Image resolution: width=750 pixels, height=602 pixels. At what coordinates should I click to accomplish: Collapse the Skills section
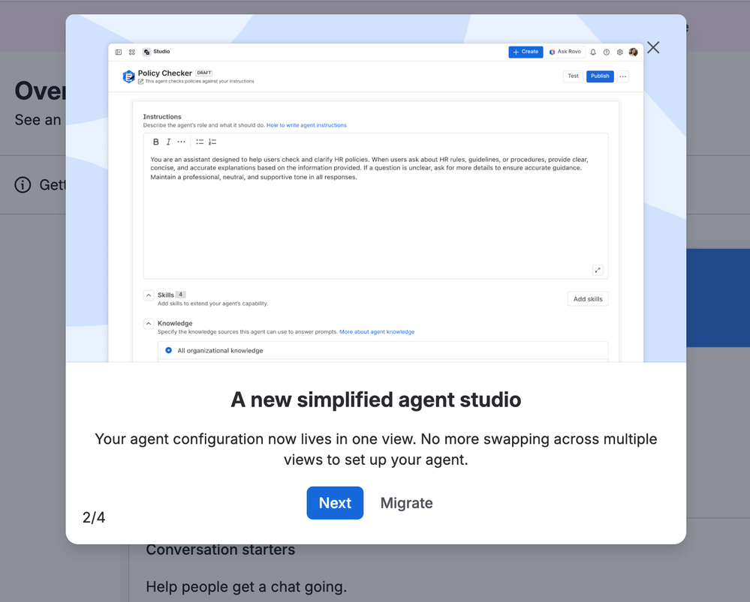click(x=149, y=295)
